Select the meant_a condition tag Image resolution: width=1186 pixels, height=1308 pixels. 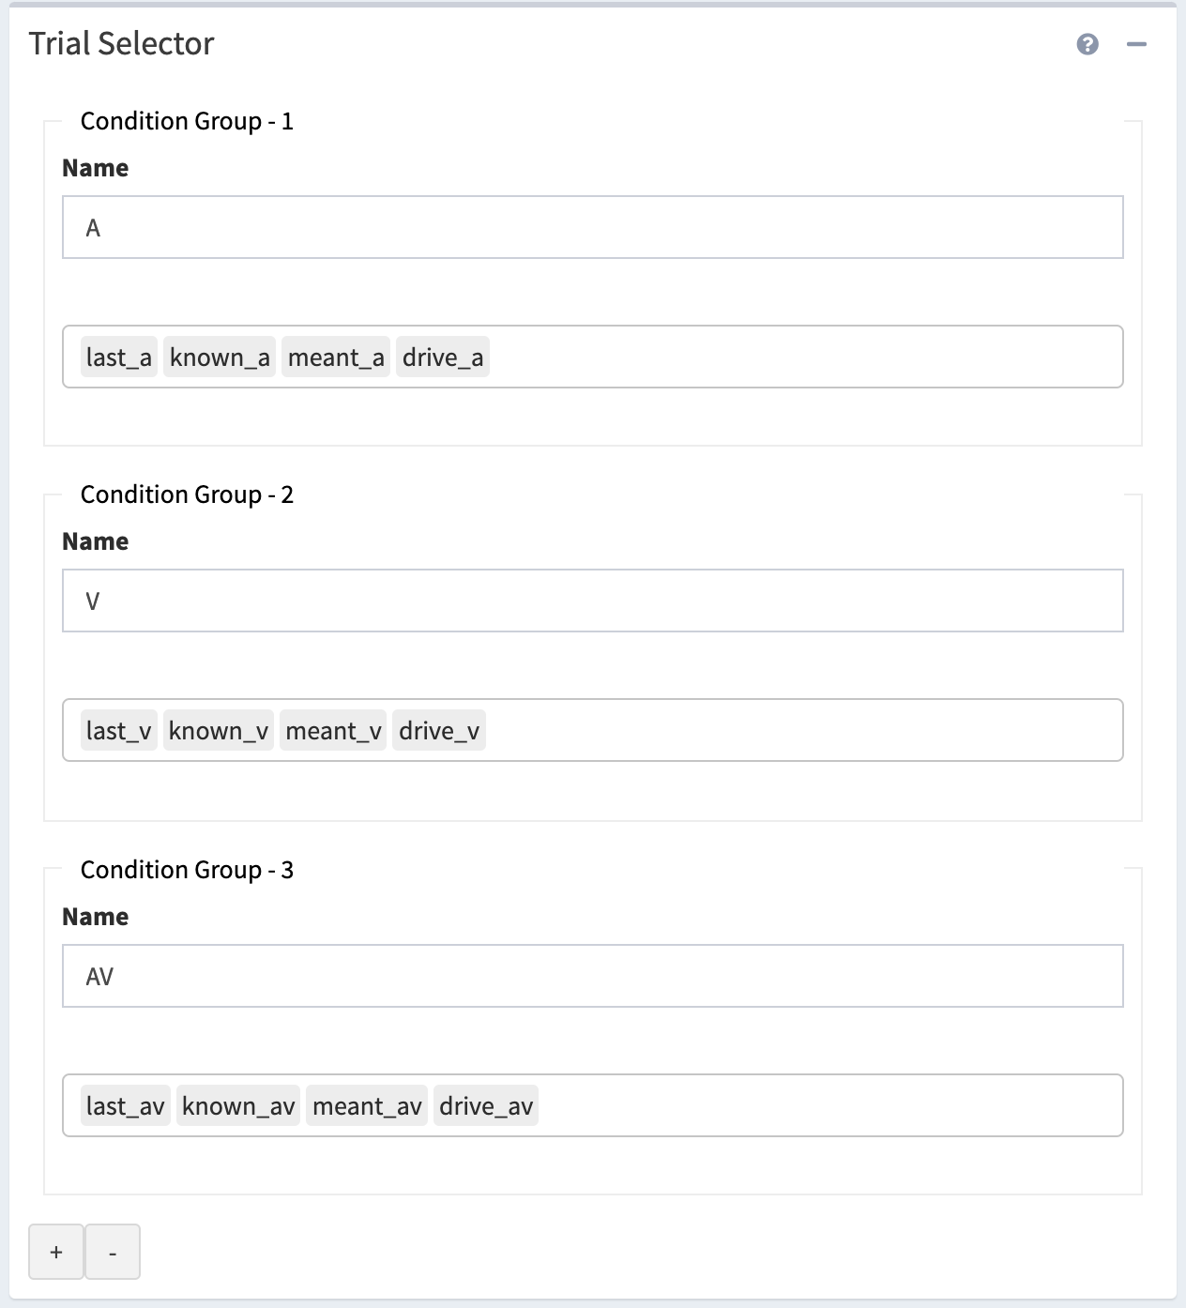pyautogui.click(x=336, y=357)
